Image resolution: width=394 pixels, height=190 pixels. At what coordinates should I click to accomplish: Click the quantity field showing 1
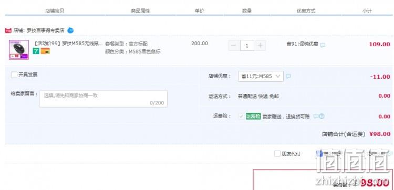pos(247,46)
